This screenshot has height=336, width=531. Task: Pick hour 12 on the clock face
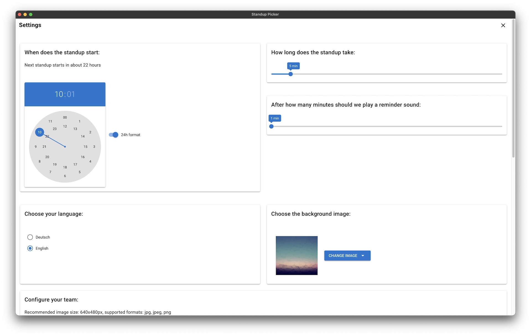(65, 126)
